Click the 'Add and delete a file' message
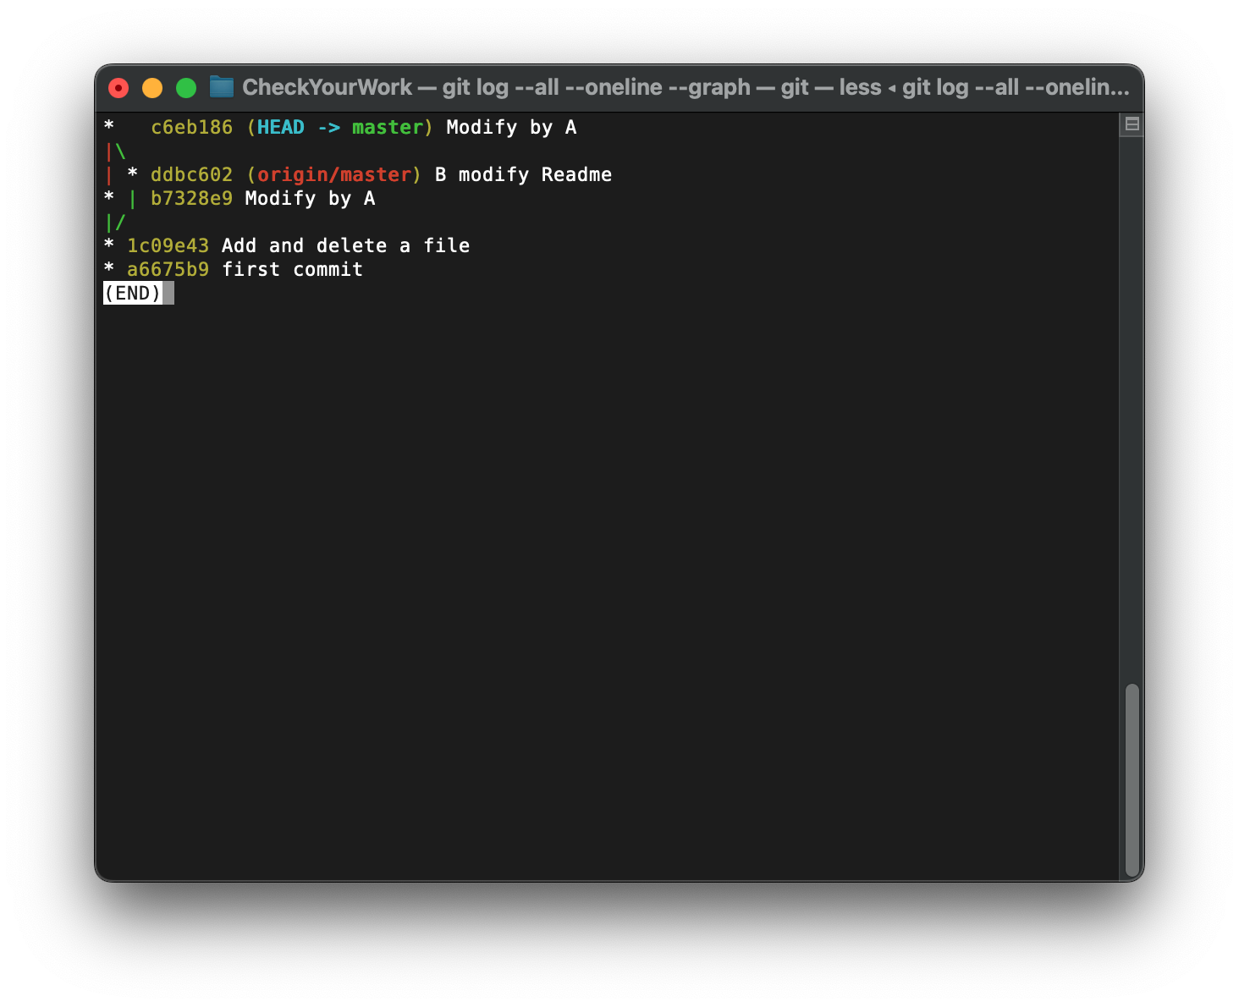The width and height of the screenshot is (1239, 1007). pyautogui.click(x=345, y=245)
